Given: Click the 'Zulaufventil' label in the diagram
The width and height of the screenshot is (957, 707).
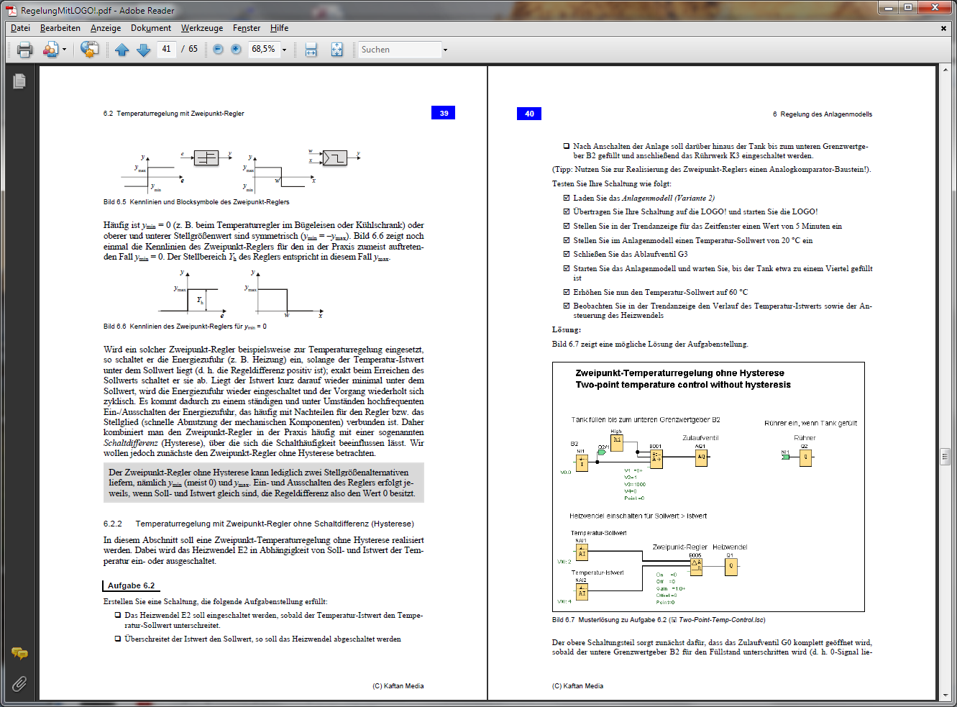Looking at the screenshot, I should 700,437.
